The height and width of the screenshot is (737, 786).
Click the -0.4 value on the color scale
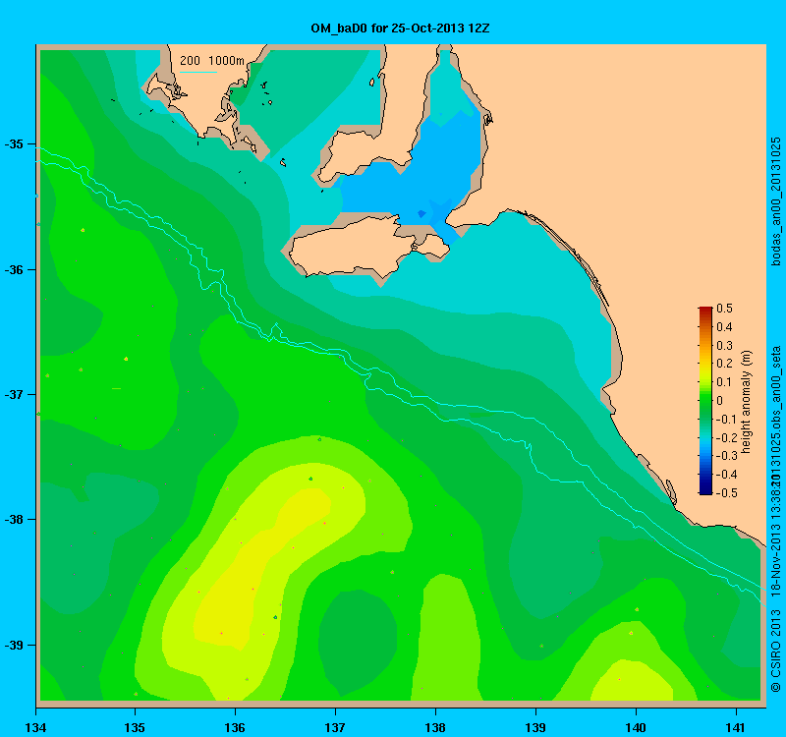pos(725,475)
